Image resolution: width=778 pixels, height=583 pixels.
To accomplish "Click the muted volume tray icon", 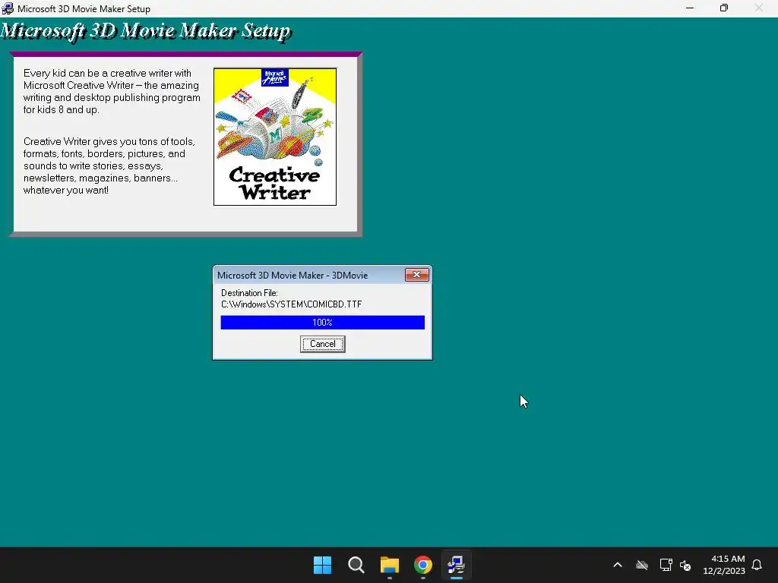I will coord(686,565).
